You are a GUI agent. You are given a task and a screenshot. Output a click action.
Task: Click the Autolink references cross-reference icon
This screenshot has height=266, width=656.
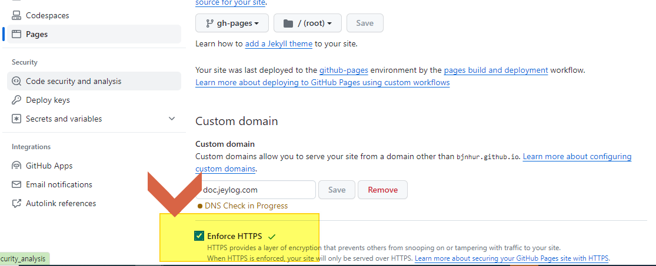[x=16, y=203]
